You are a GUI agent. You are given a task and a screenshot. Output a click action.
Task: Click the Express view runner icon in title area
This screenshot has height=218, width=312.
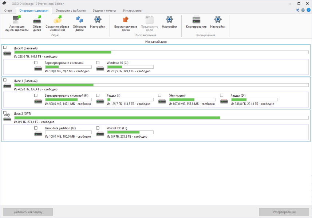tap(297, 10)
